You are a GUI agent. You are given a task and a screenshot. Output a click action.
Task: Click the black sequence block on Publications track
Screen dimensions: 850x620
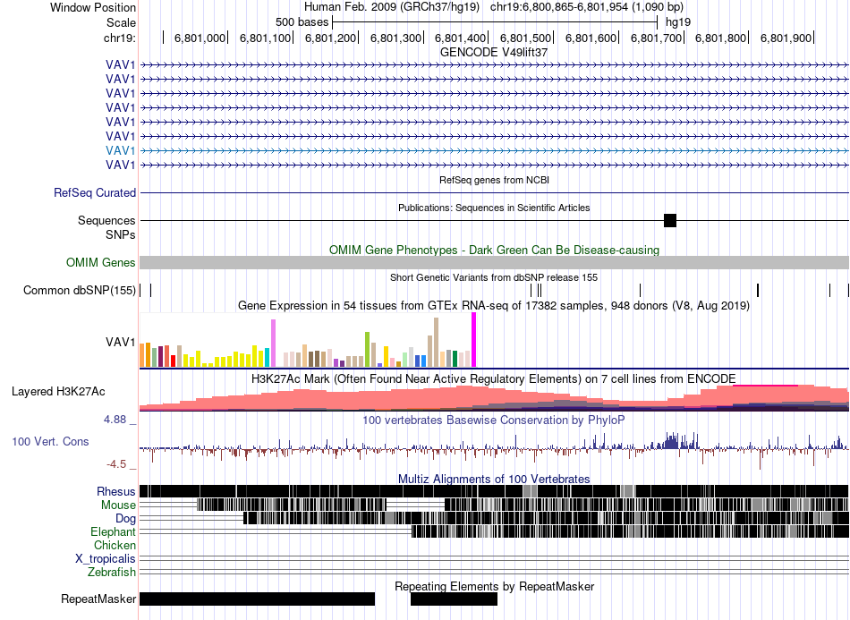pyautogui.click(x=670, y=221)
